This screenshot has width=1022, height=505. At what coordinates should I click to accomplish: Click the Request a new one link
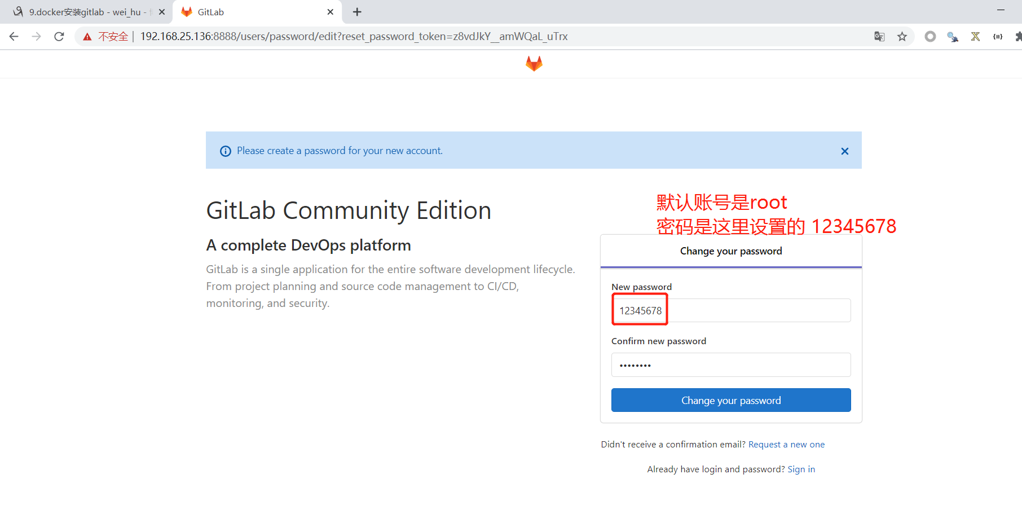pos(786,445)
